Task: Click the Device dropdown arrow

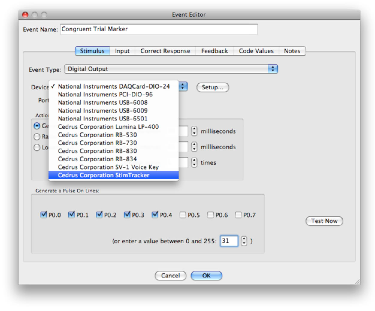Action: (183, 87)
